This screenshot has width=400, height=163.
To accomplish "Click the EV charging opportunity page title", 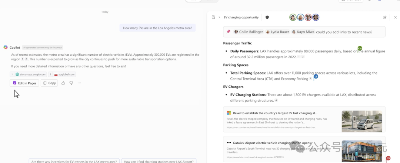I will coord(241,17).
